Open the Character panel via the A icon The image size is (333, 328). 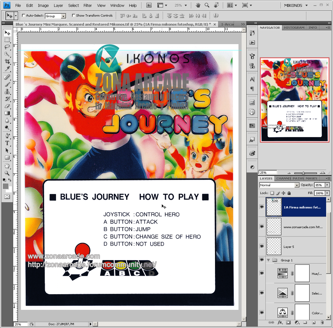pyautogui.click(x=252, y=79)
